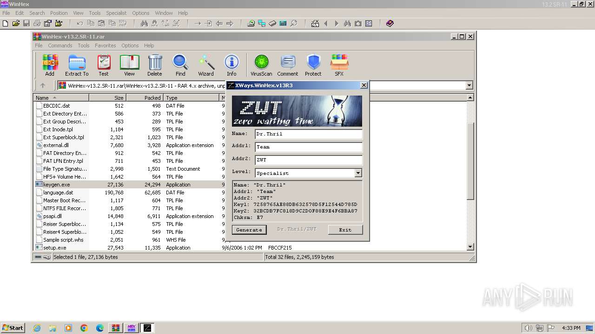Click Open Disk icon in WinHex toolbar
The height and width of the screenshot is (334, 595).
click(251, 23)
